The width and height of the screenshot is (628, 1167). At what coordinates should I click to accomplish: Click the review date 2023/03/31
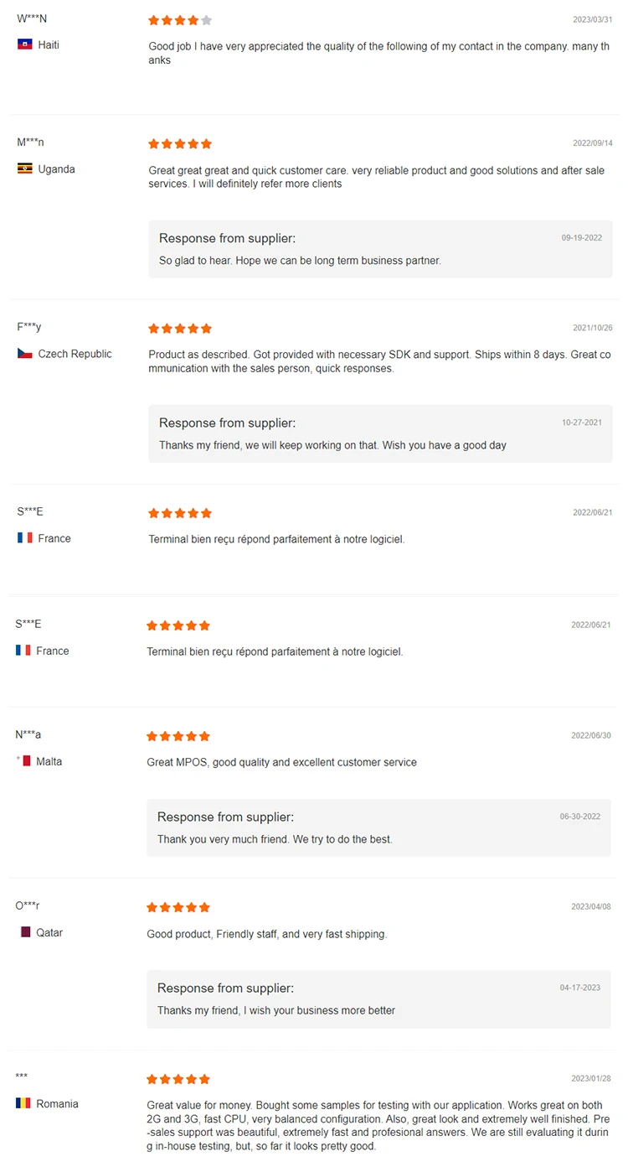coord(592,19)
